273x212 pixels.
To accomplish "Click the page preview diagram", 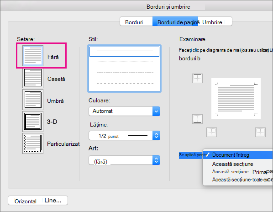I will pyautogui.click(x=236, y=99).
